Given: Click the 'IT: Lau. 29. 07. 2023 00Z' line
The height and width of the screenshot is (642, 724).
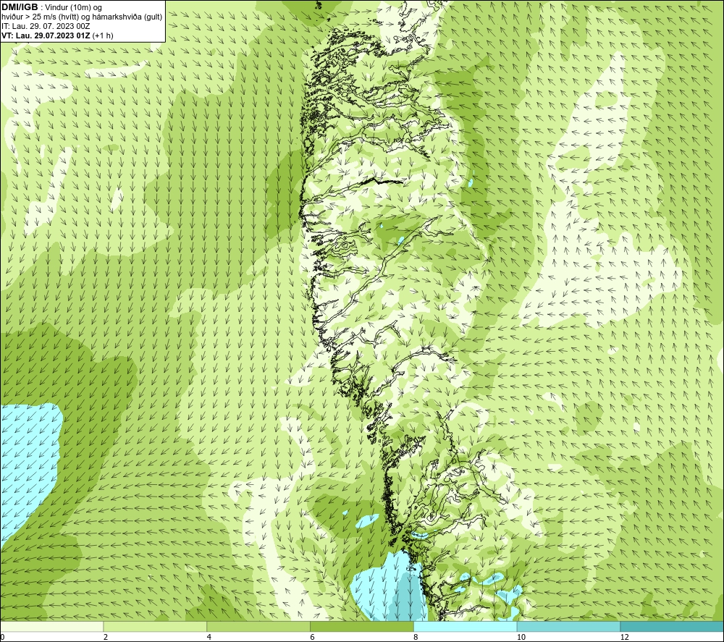Looking at the screenshot, I should click(46, 26).
